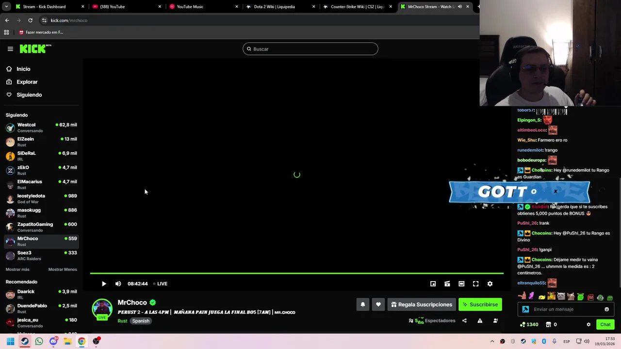This screenshot has height=349, width=621.
Task: Open WhatsApp from the taskbar
Action: pyautogui.click(x=39, y=341)
